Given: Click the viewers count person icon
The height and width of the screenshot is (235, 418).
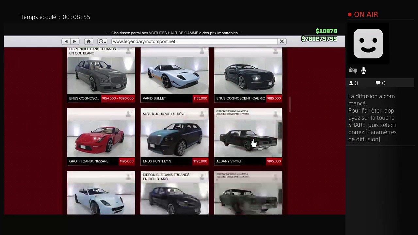Looking at the screenshot, I should click(351, 83).
